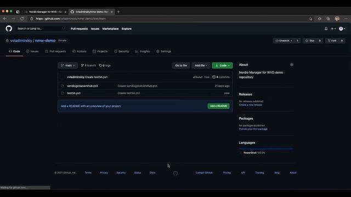
Task: Open the Contact GitHub footer link
Action: point(204,173)
